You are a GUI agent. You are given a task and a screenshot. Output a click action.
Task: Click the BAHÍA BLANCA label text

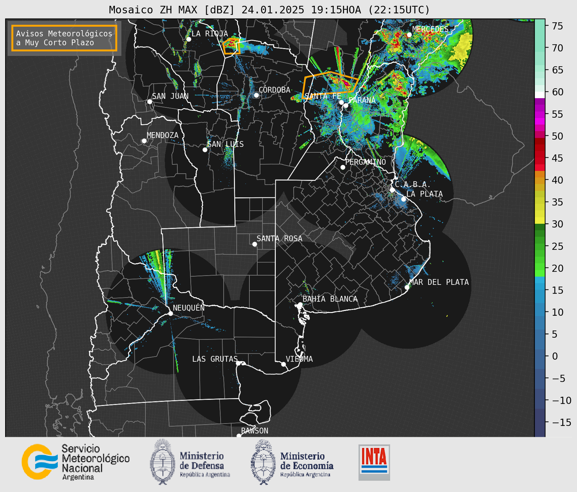pos(330,299)
